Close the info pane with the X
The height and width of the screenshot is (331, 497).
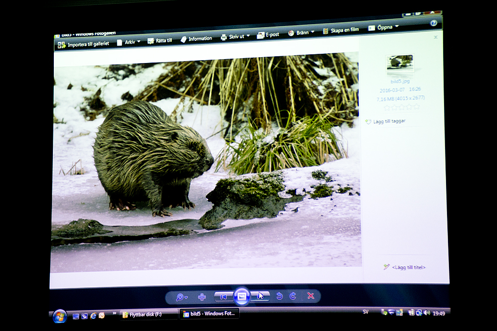tap(436, 37)
